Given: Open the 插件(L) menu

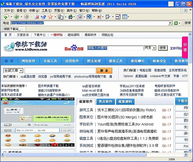Looking at the screenshot, I should point(72,11).
